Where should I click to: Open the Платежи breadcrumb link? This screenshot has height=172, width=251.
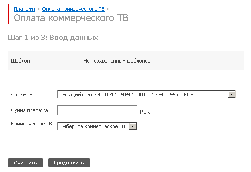tap(24, 9)
